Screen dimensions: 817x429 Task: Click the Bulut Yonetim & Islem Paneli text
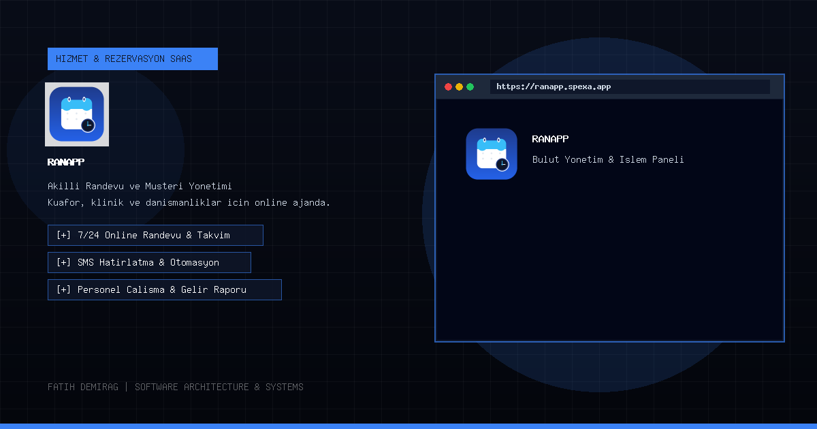608,159
